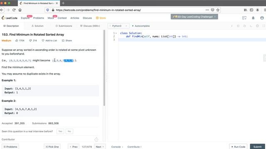This screenshot has height=149, width=266.
Task: Open the Python3 language dropdown
Action: [x=118, y=26]
